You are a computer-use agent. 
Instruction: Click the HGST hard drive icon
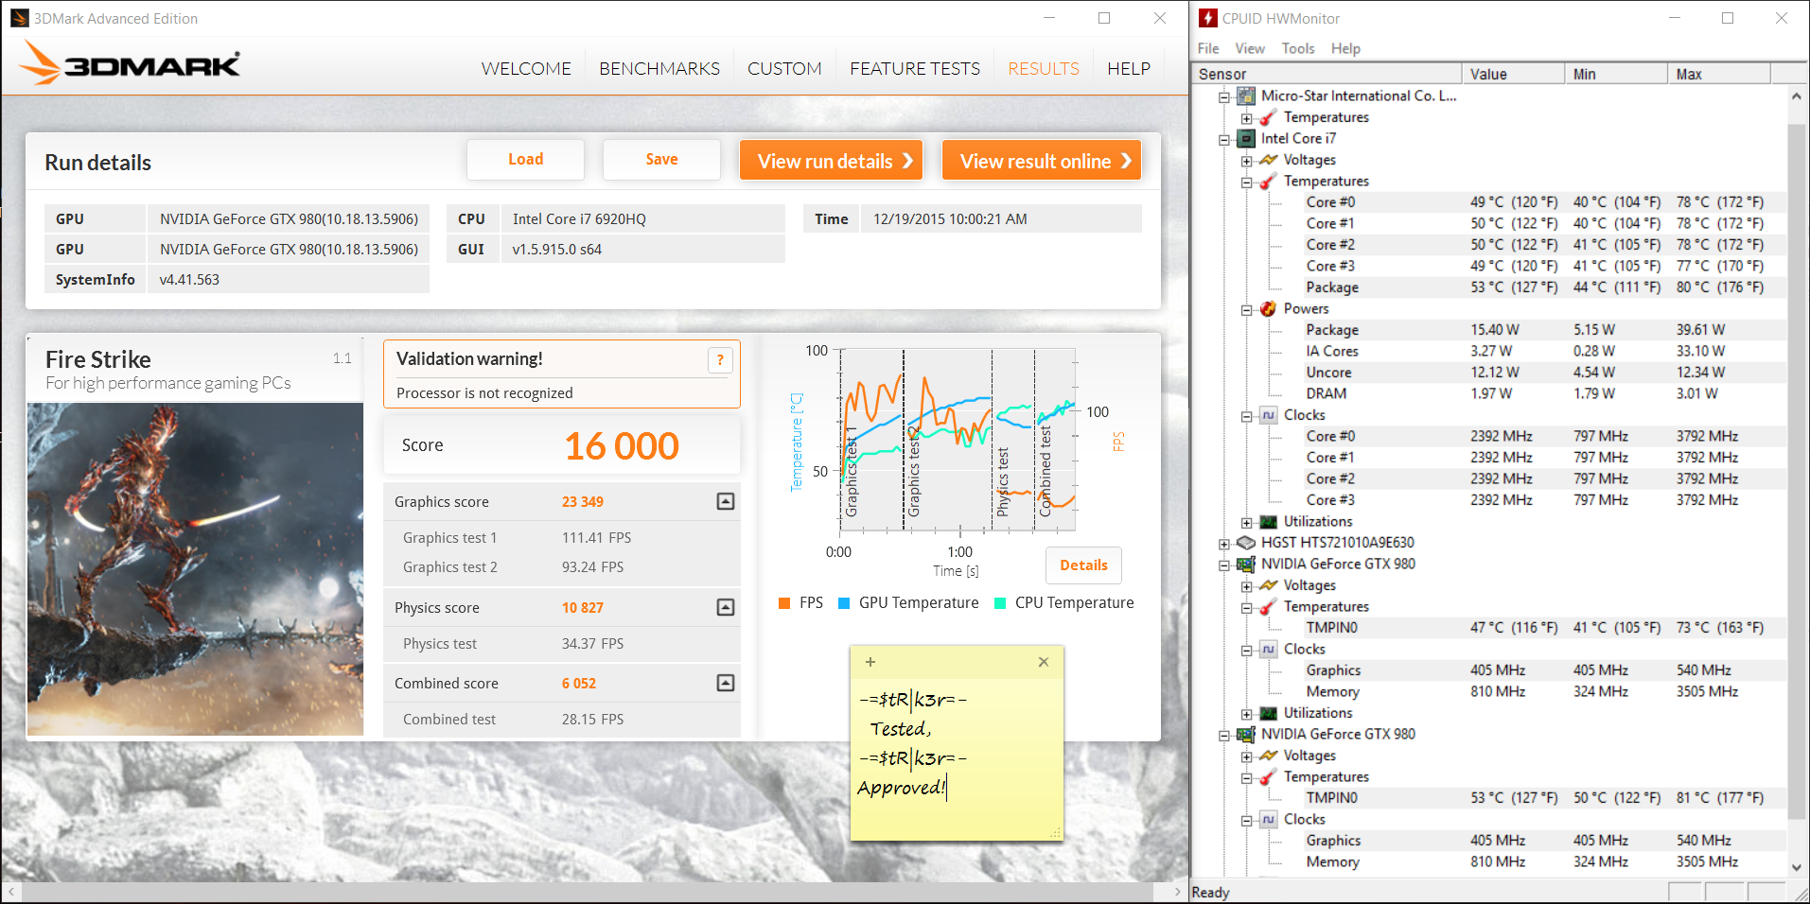[1246, 542]
